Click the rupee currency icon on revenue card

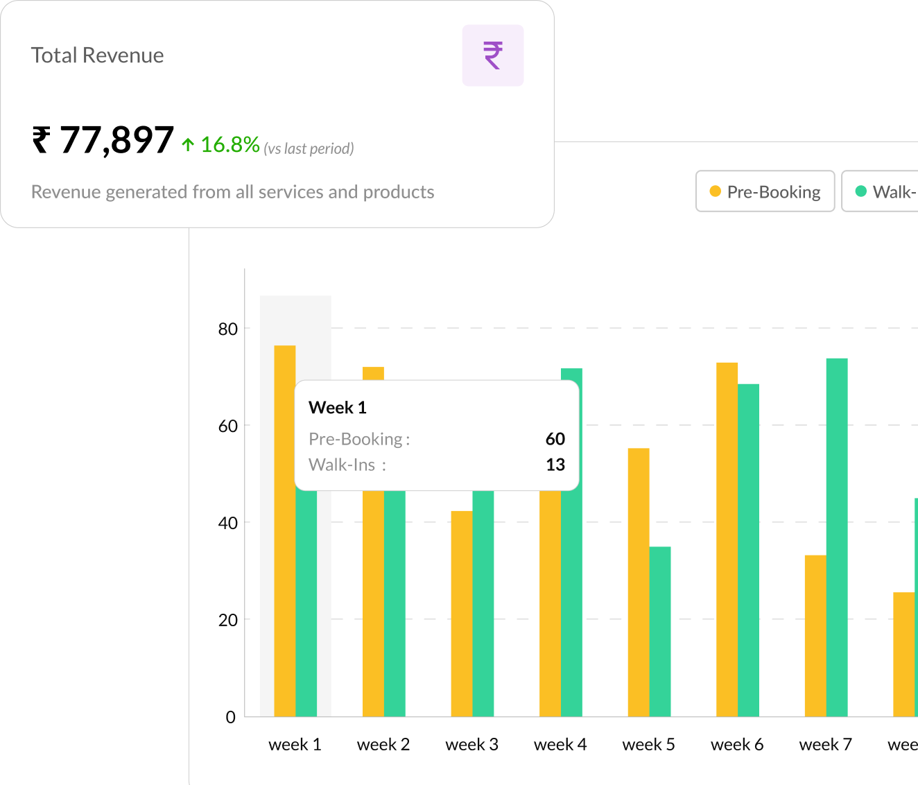[x=492, y=55]
